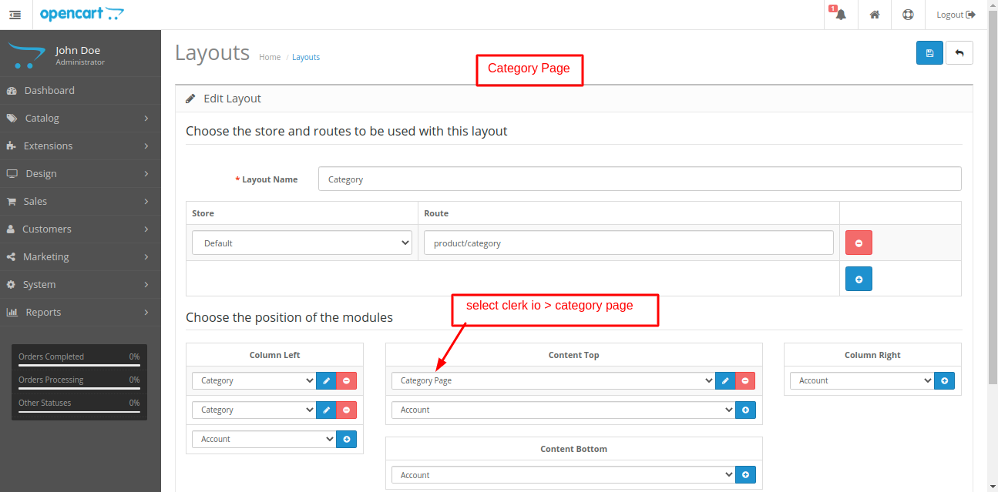
Task: Open the Content Top module dropdown
Action: coord(553,380)
